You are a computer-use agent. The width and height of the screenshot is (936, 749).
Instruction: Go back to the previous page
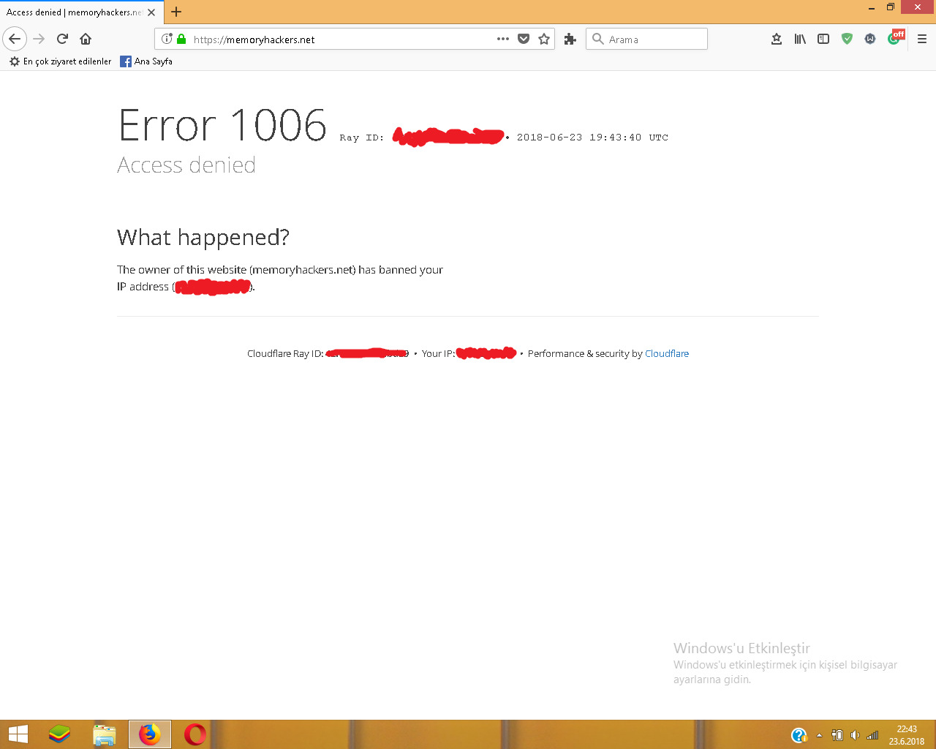15,39
